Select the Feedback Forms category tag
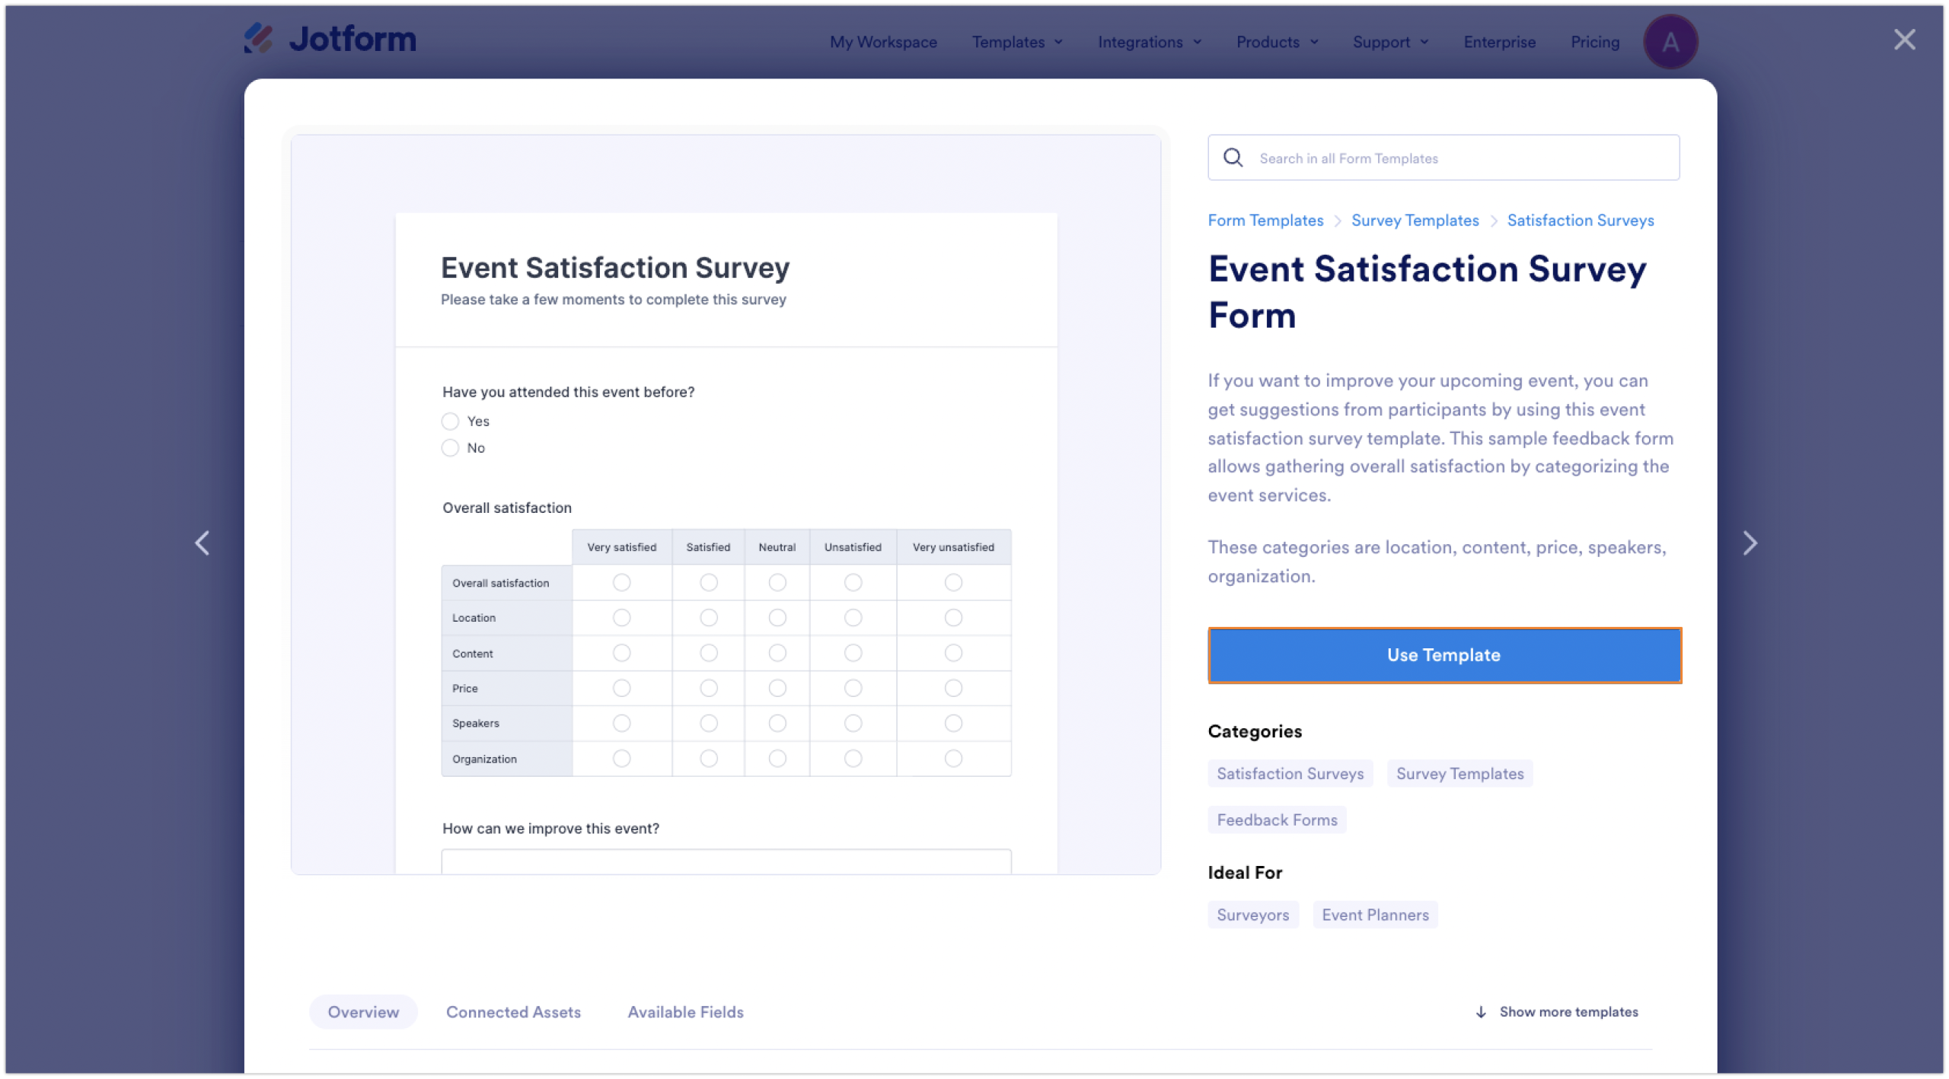Image resolution: width=1949 pixels, height=1079 pixels. click(1276, 820)
